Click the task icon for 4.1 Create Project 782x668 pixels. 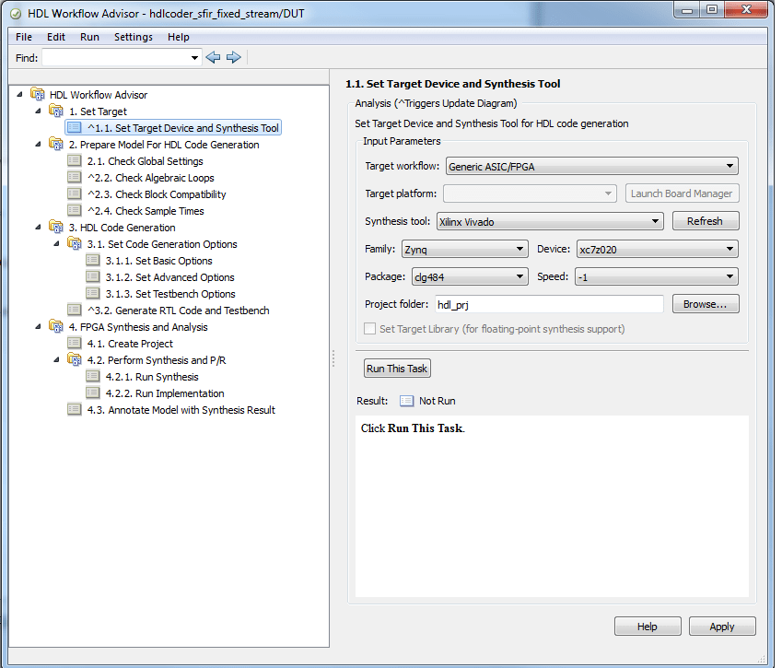[x=75, y=343]
